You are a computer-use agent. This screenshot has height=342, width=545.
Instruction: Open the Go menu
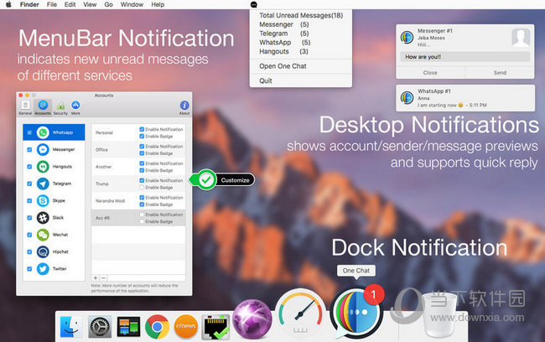coord(108,4)
